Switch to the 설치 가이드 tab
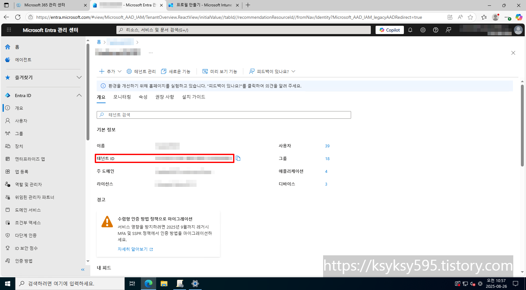 tap(194, 97)
